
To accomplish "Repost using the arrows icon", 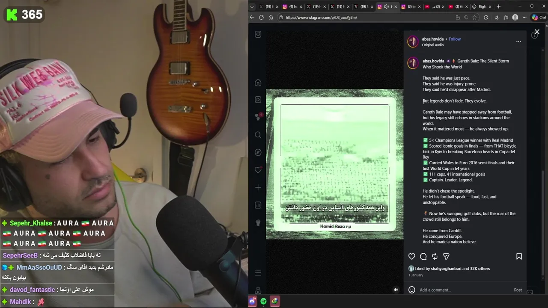I will tap(435, 256).
